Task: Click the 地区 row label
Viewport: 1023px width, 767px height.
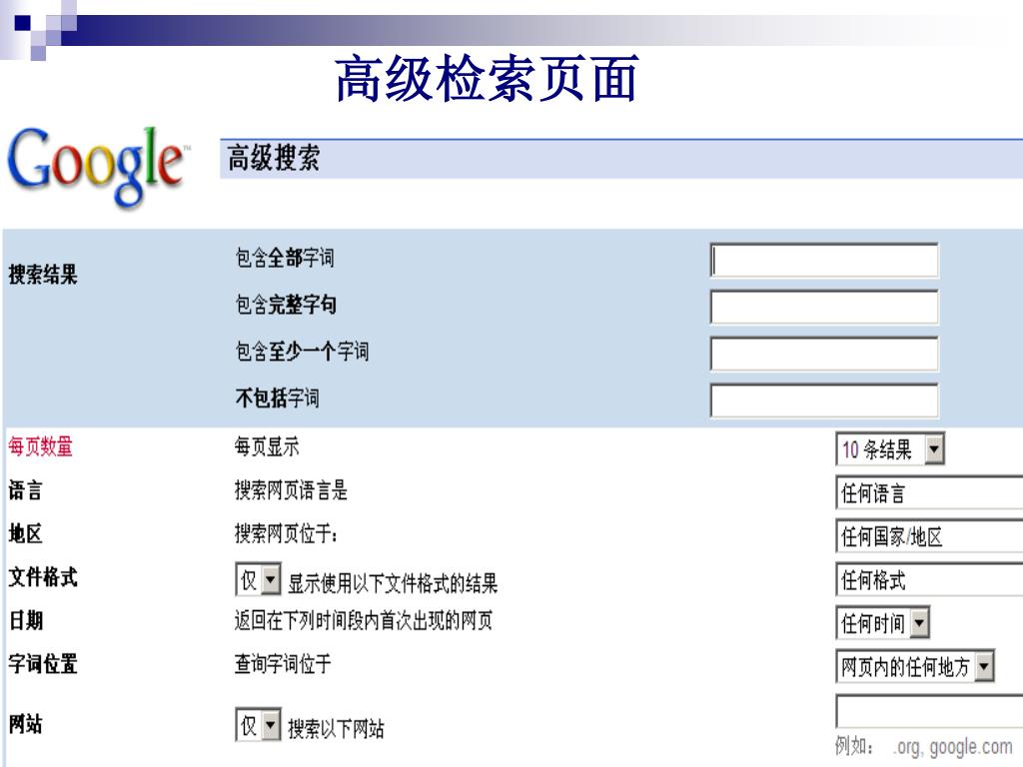Action: point(25,534)
